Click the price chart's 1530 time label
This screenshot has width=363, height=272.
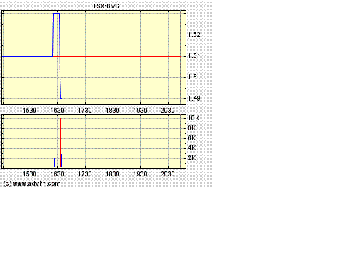point(30,110)
